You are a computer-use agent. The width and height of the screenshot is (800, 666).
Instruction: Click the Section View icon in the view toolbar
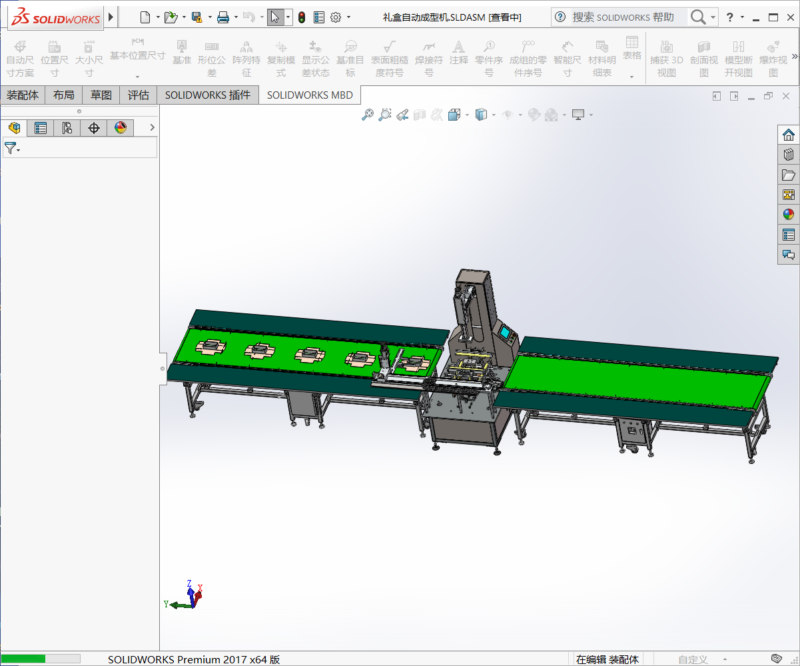coord(419,115)
